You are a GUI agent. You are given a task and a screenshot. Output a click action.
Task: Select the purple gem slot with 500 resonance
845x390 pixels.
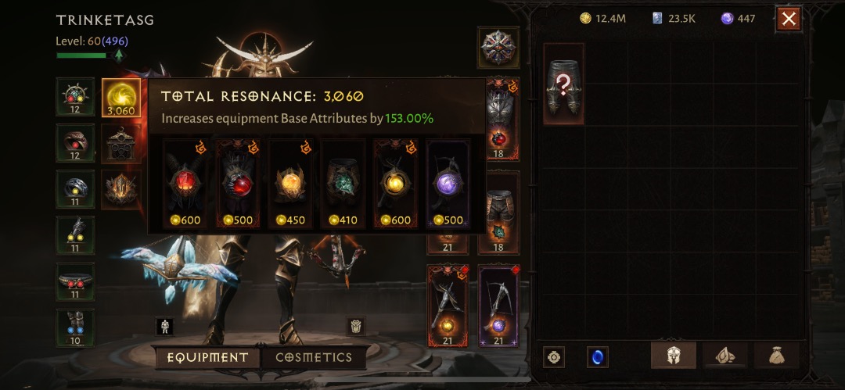point(448,184)
